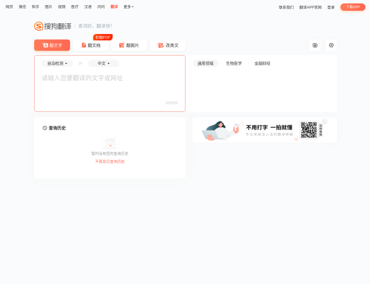Open the settings gear icon

pos(331,45)
